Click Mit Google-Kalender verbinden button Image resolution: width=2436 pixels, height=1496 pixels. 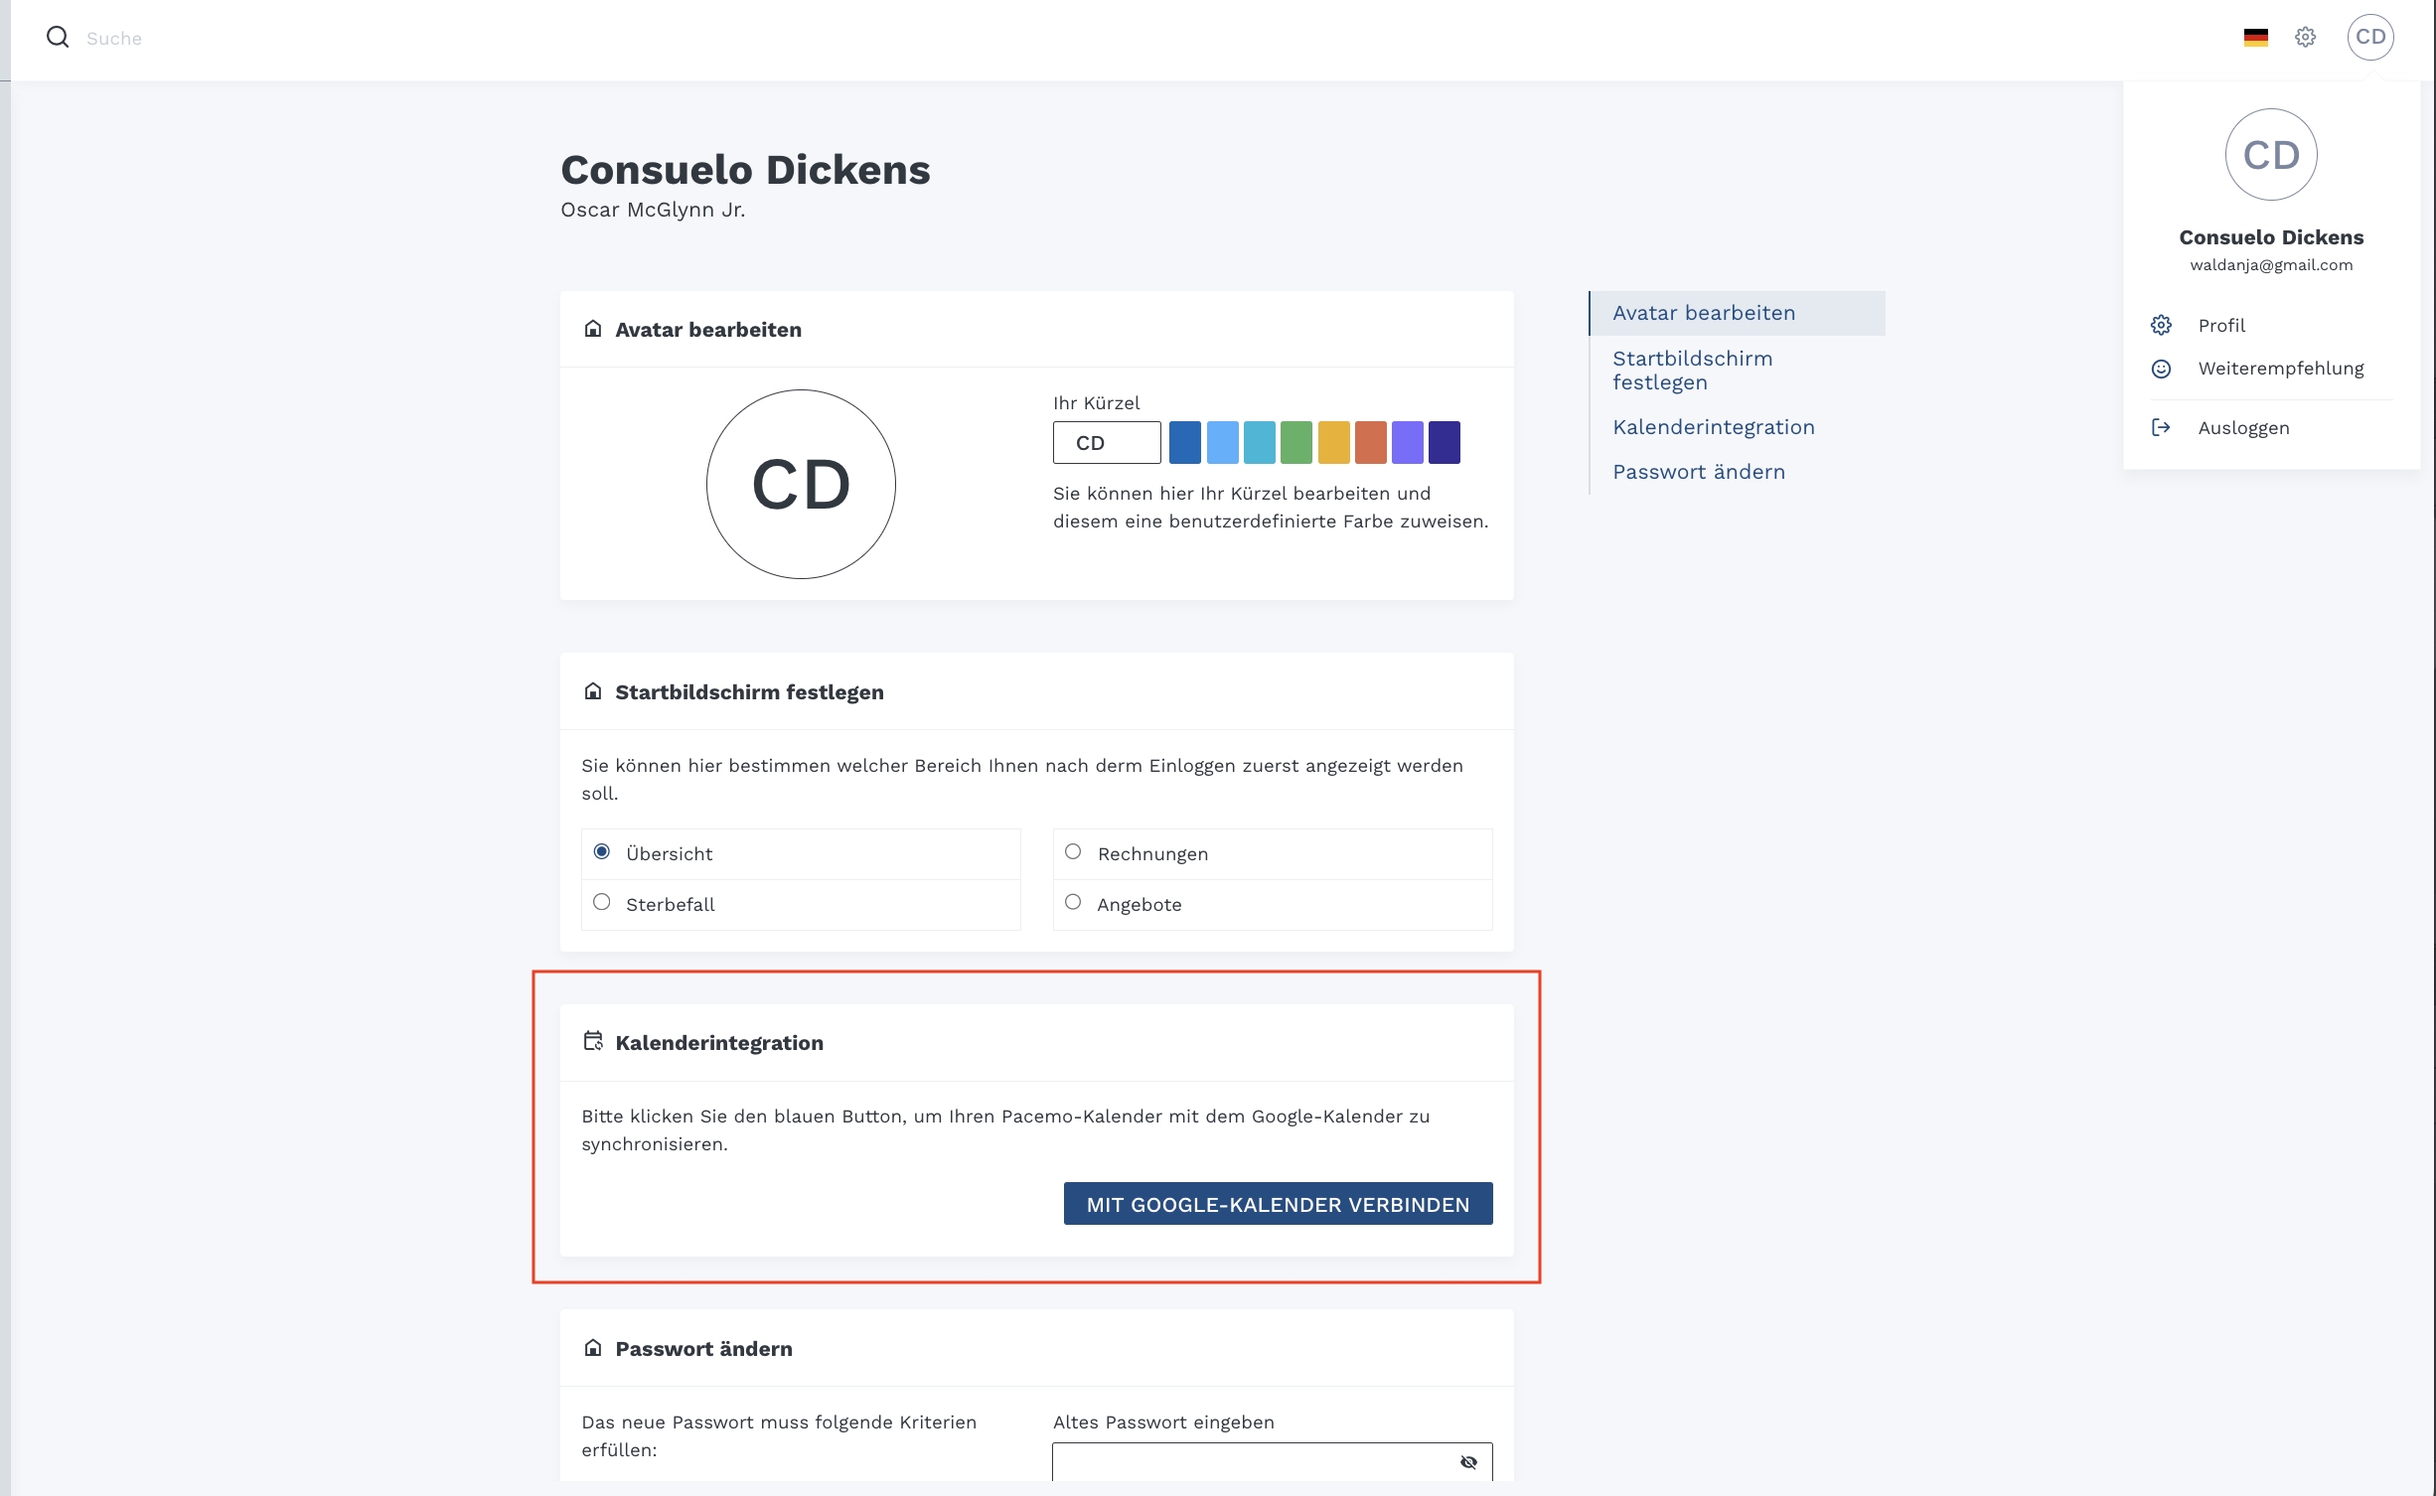[x=1278, y=1204]
